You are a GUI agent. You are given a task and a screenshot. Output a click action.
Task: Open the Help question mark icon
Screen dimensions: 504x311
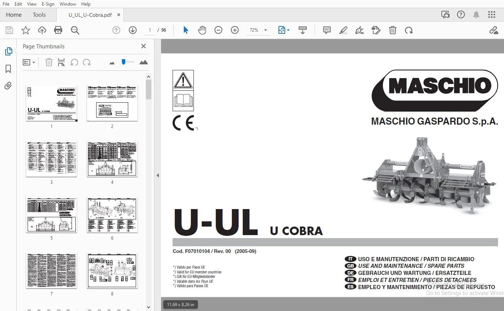tap(461, 15)
